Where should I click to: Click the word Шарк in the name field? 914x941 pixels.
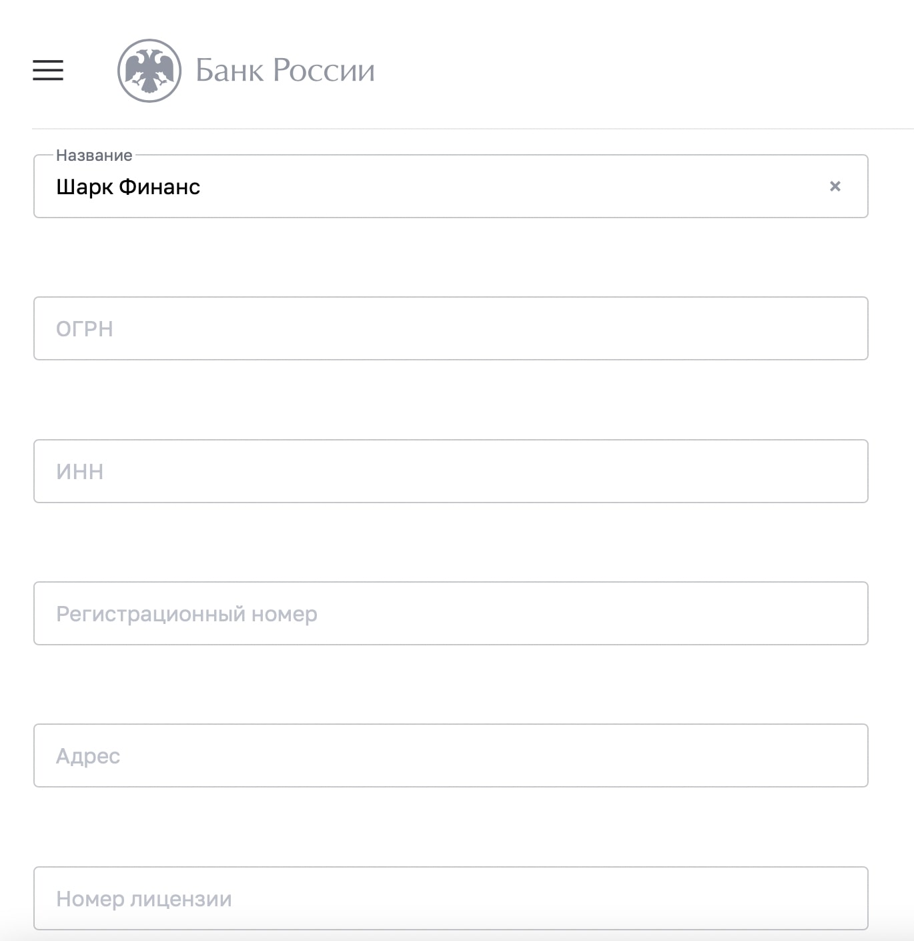[x=85, y=187]
